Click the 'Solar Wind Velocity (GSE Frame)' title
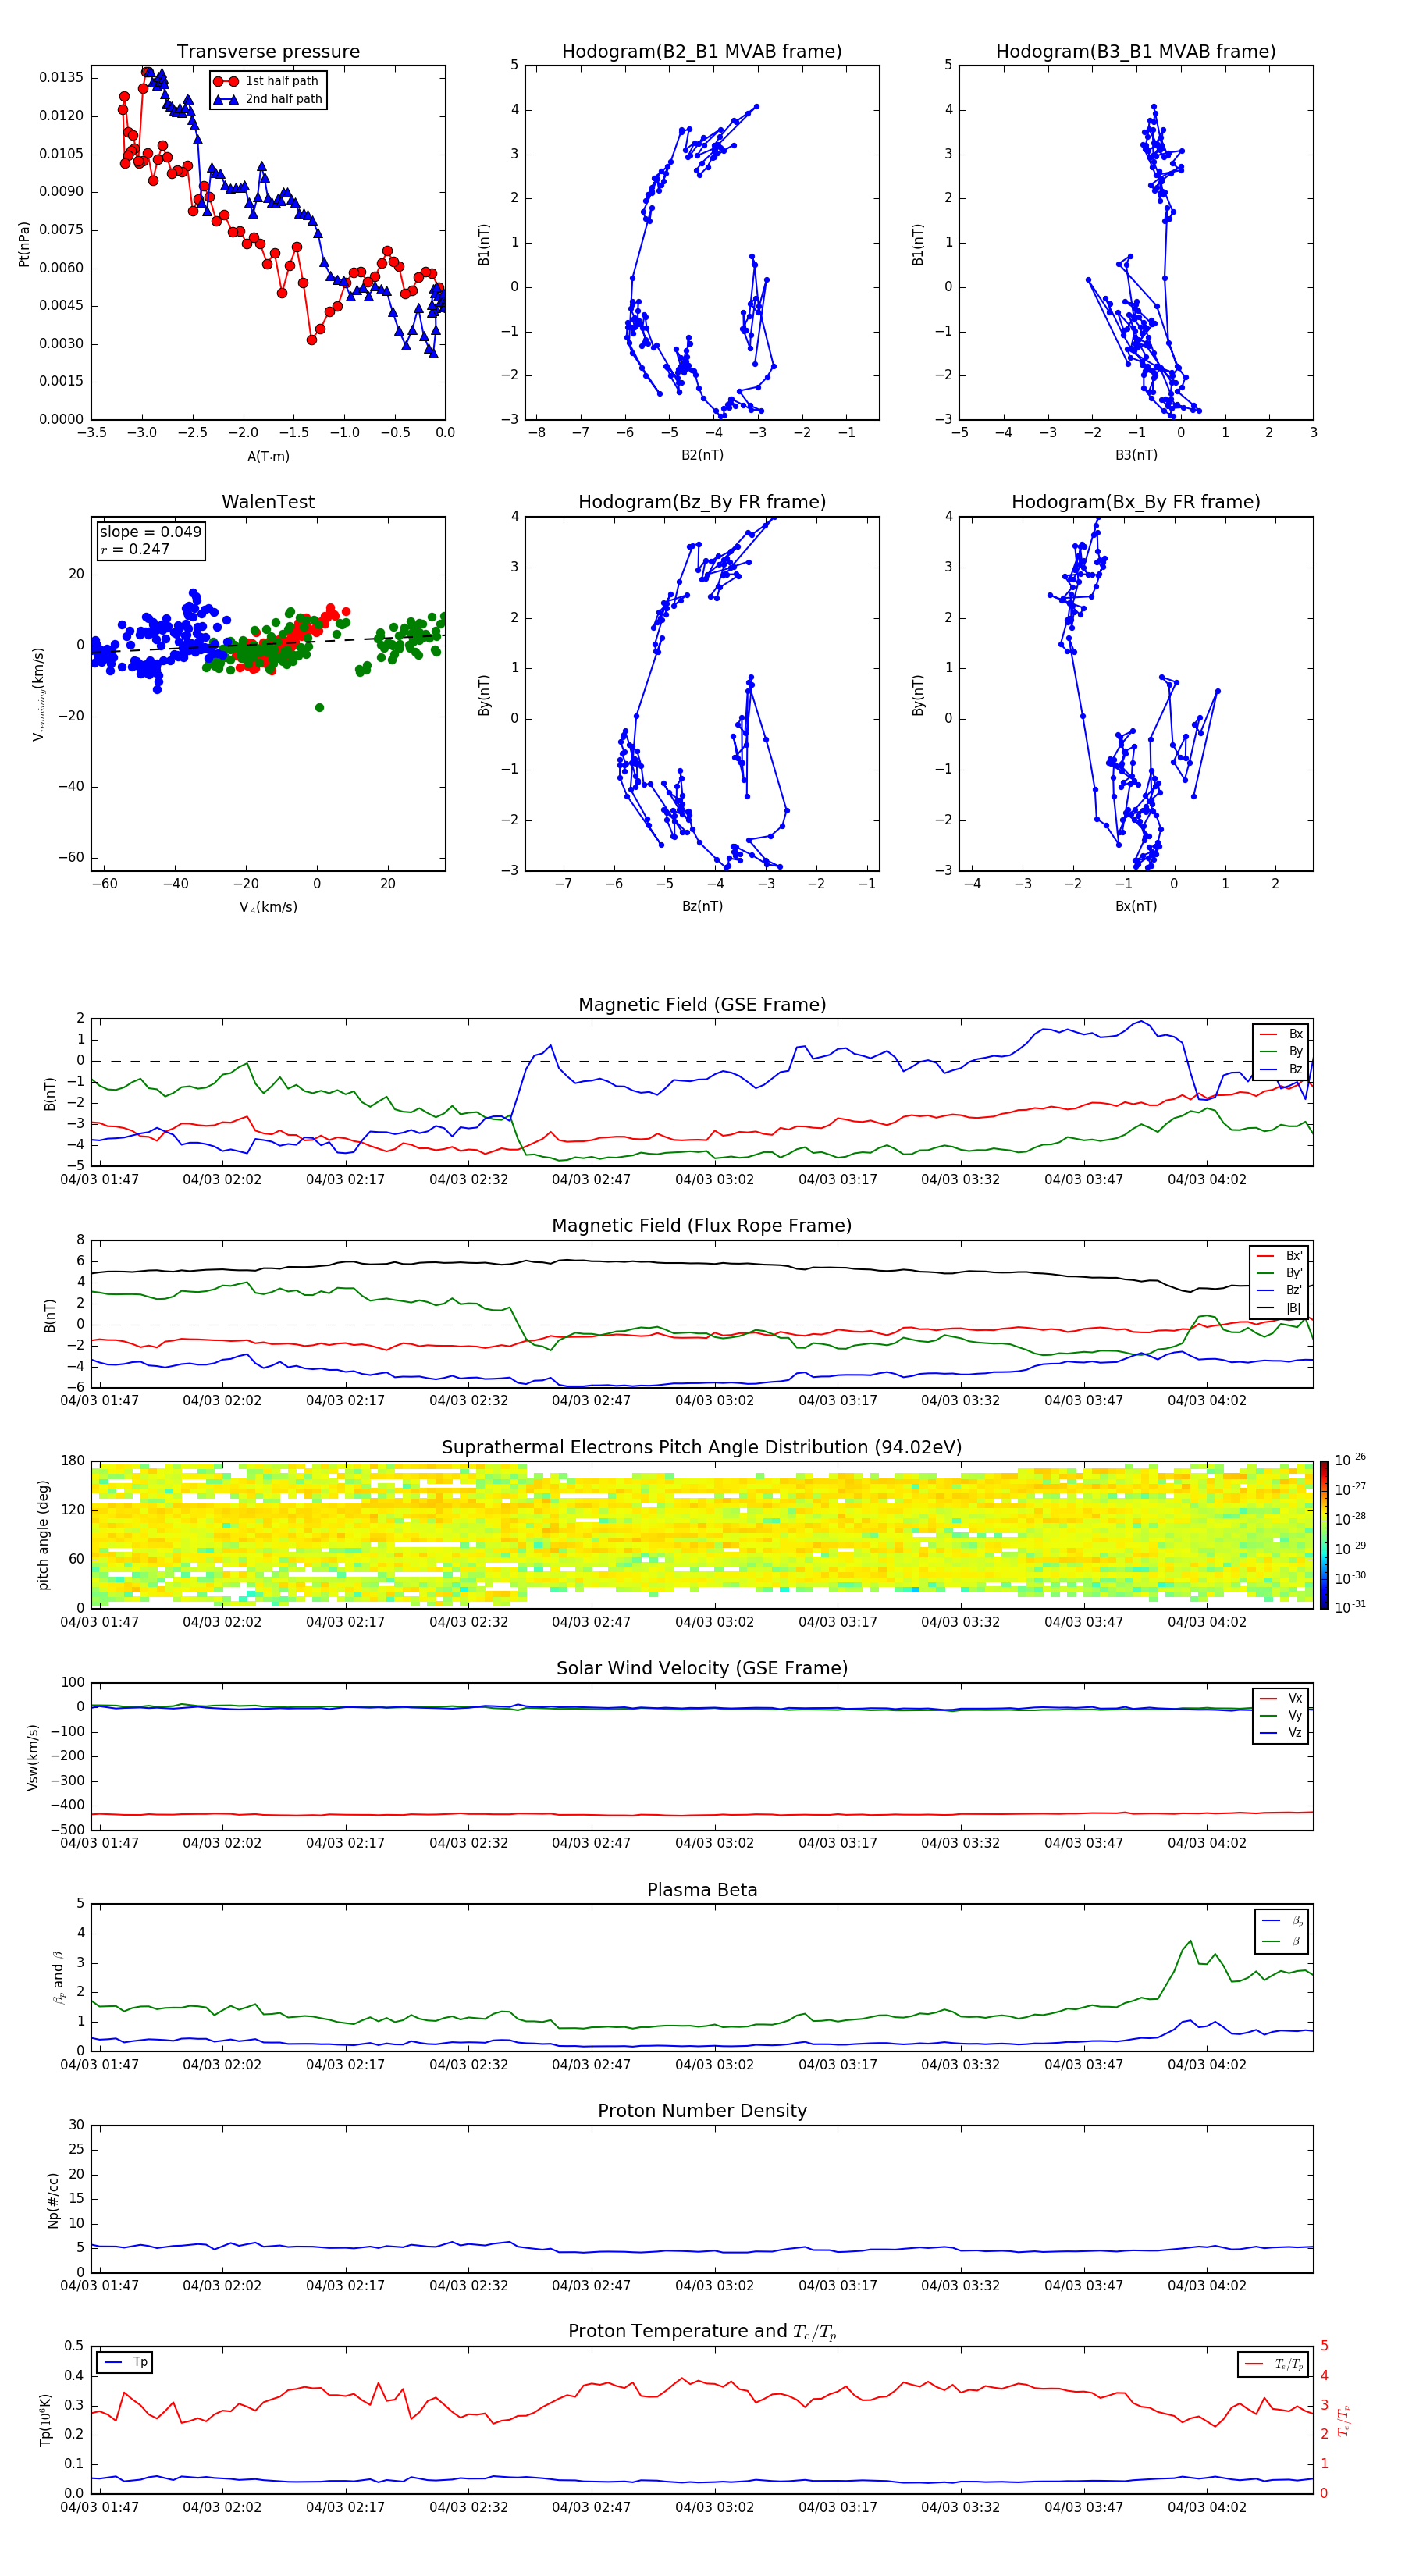1405x2576 pixels. pos(702,1669)
